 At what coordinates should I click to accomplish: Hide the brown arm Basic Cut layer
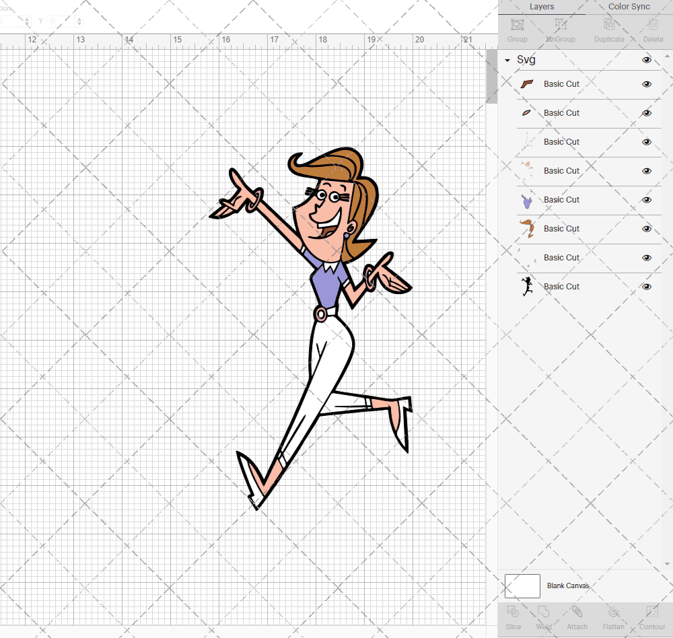[x=646, y=84]
